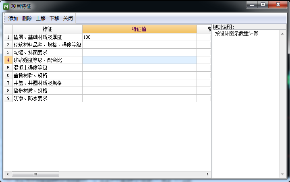
Task: Click row number 6 header for 盖板材质、规格
Action: point(8,75)
